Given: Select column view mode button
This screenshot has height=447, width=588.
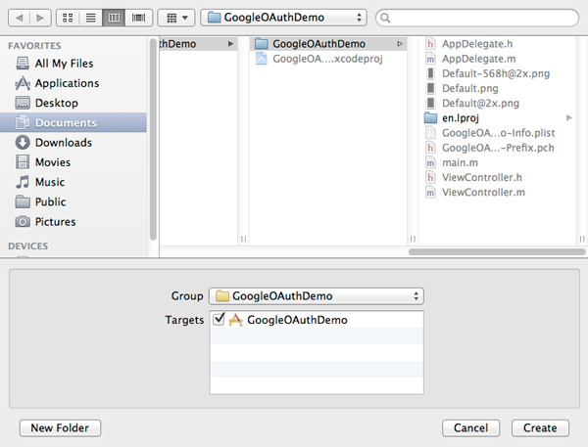Looking at the screenshot, I should pyautogui.click(x=115, y=18).
